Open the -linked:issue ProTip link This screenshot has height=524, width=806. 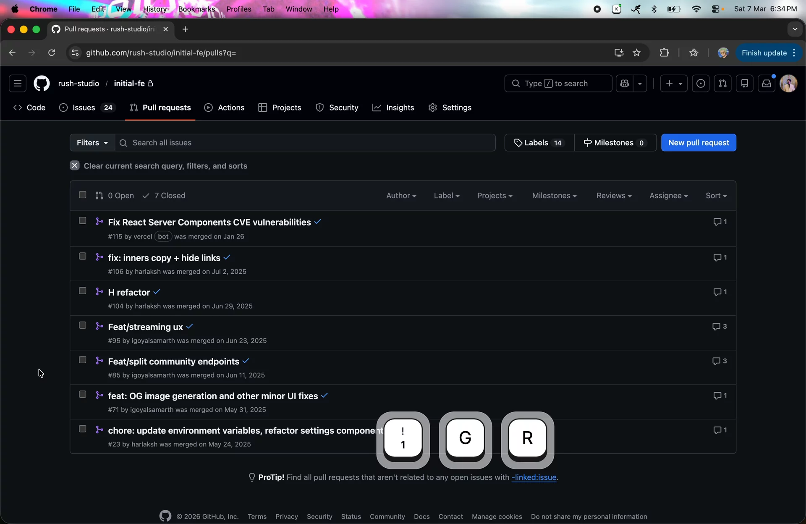534,477
